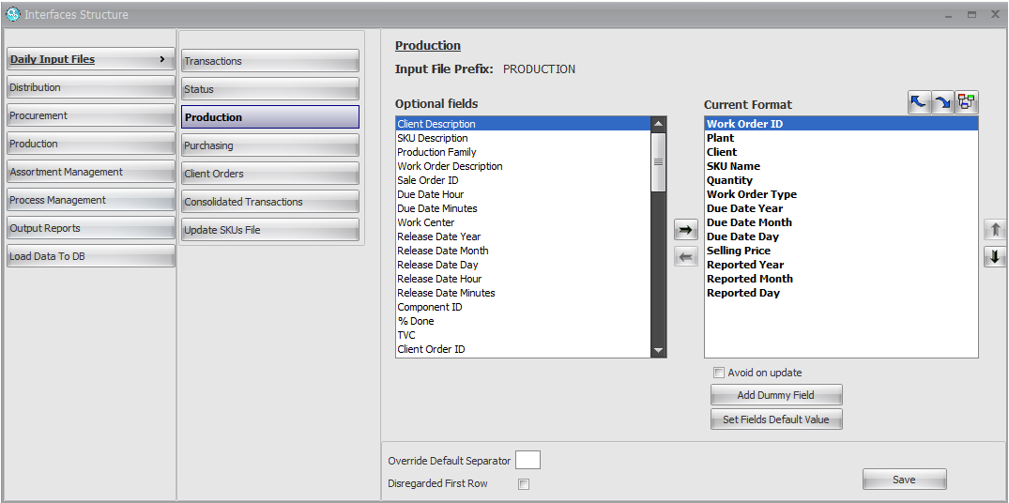The height and width of the screenshot is (503, 1009).
Task: Select Client in Current Format list
Action: point(841,152)
